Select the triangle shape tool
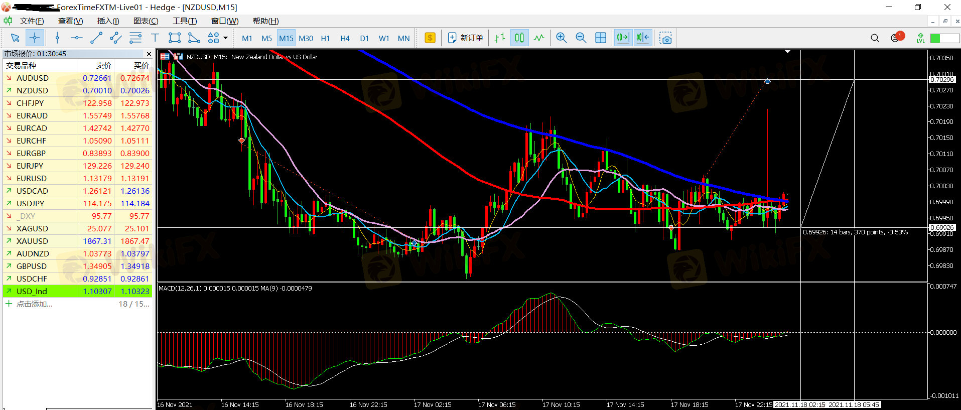961x410 pixels. tap(194, 38)
